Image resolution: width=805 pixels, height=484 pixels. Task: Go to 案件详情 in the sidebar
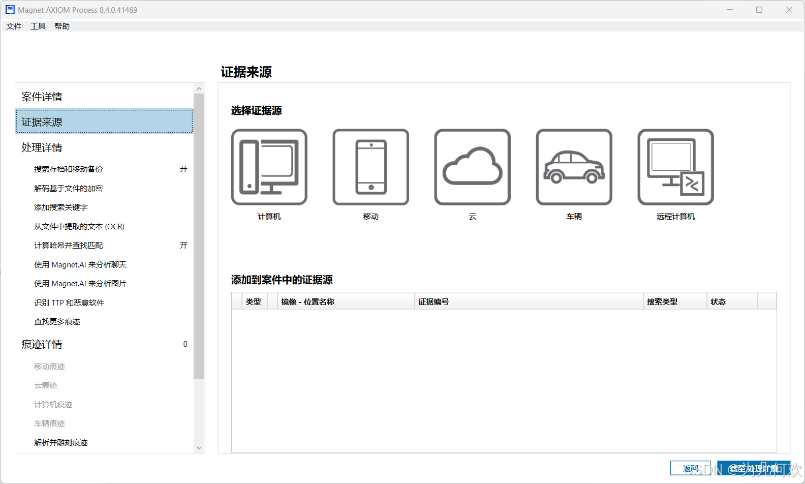104,97
